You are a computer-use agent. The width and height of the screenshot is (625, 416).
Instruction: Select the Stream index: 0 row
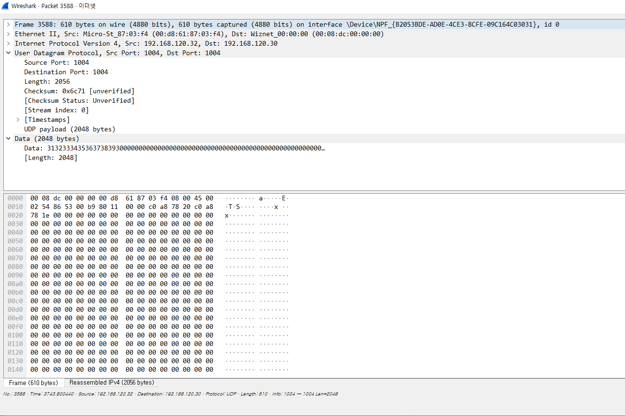57,110
